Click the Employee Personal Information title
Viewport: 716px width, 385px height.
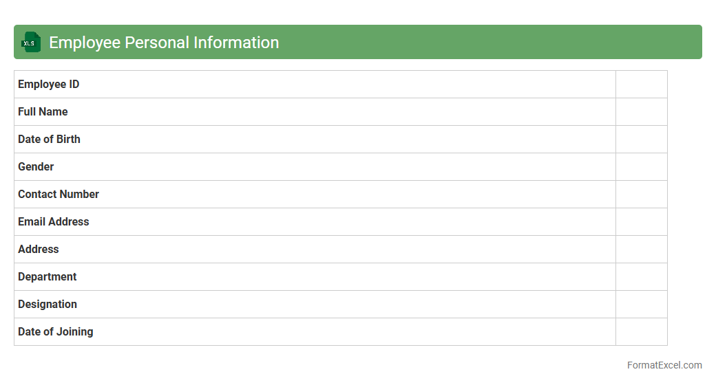164,43
